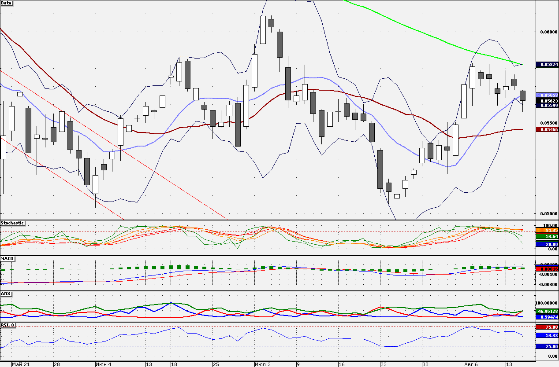Click the 0.05653 light-blue value tag
Image resolution: width=559 pixels, height=367 pixels.
tap(547, 95)
